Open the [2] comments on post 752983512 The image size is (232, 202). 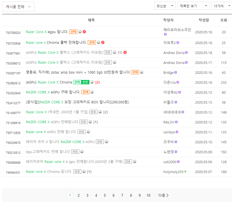(x=98, y=82)
